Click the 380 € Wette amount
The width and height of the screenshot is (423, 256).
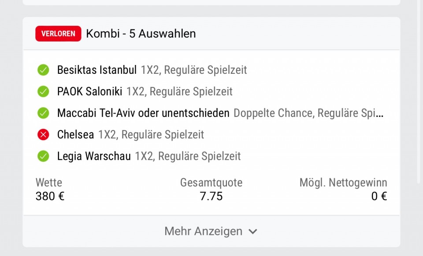(50, 196)
